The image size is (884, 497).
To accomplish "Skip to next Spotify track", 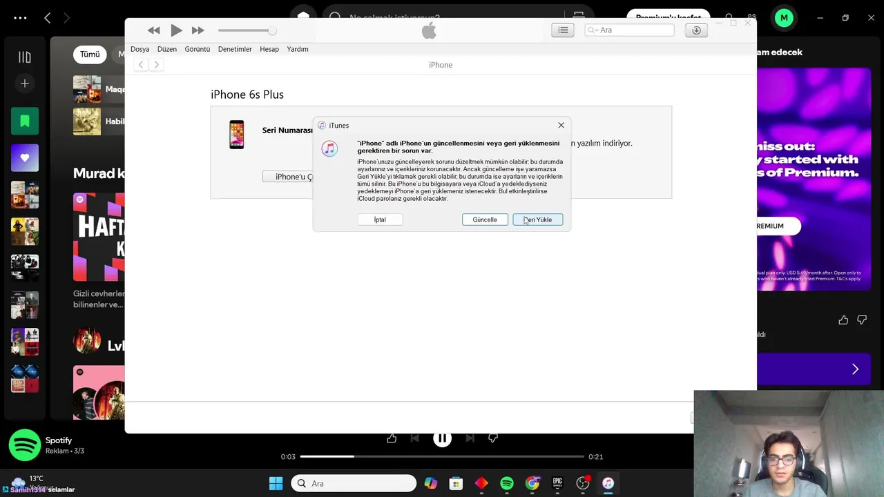I will 470,438.
